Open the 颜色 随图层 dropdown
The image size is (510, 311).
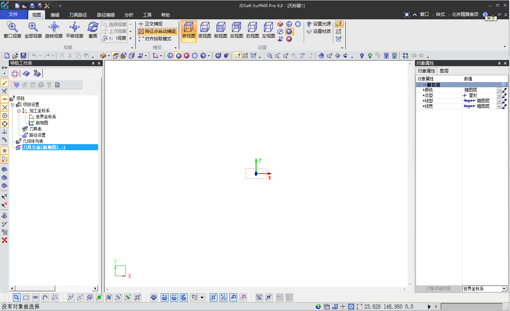click(499, 90)
